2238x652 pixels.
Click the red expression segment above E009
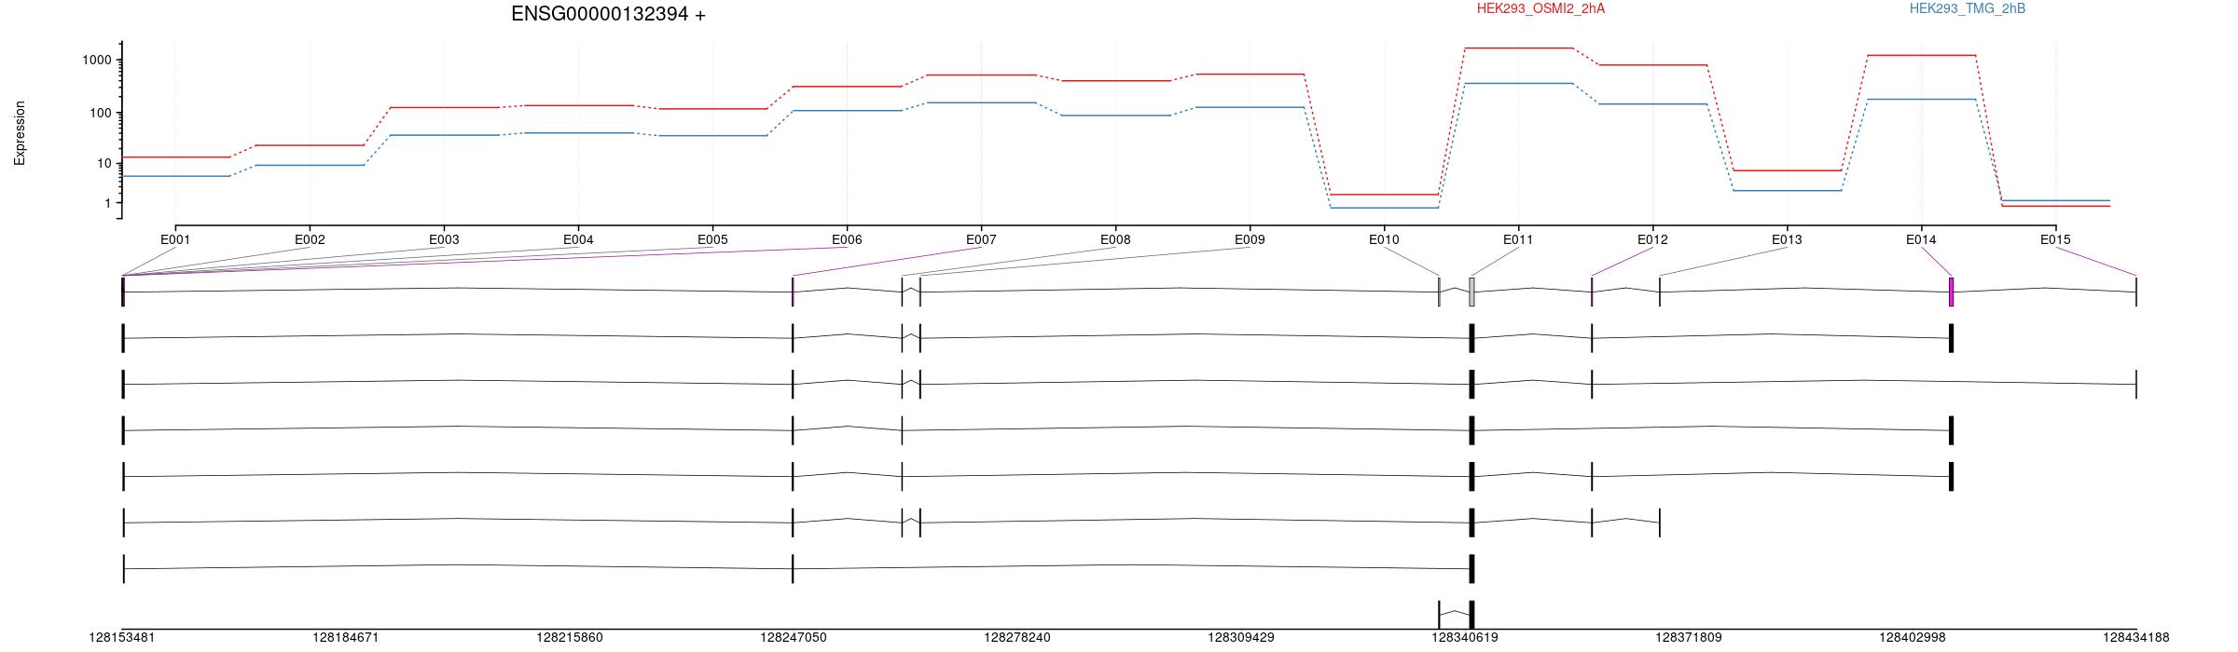click(1250, 74)
